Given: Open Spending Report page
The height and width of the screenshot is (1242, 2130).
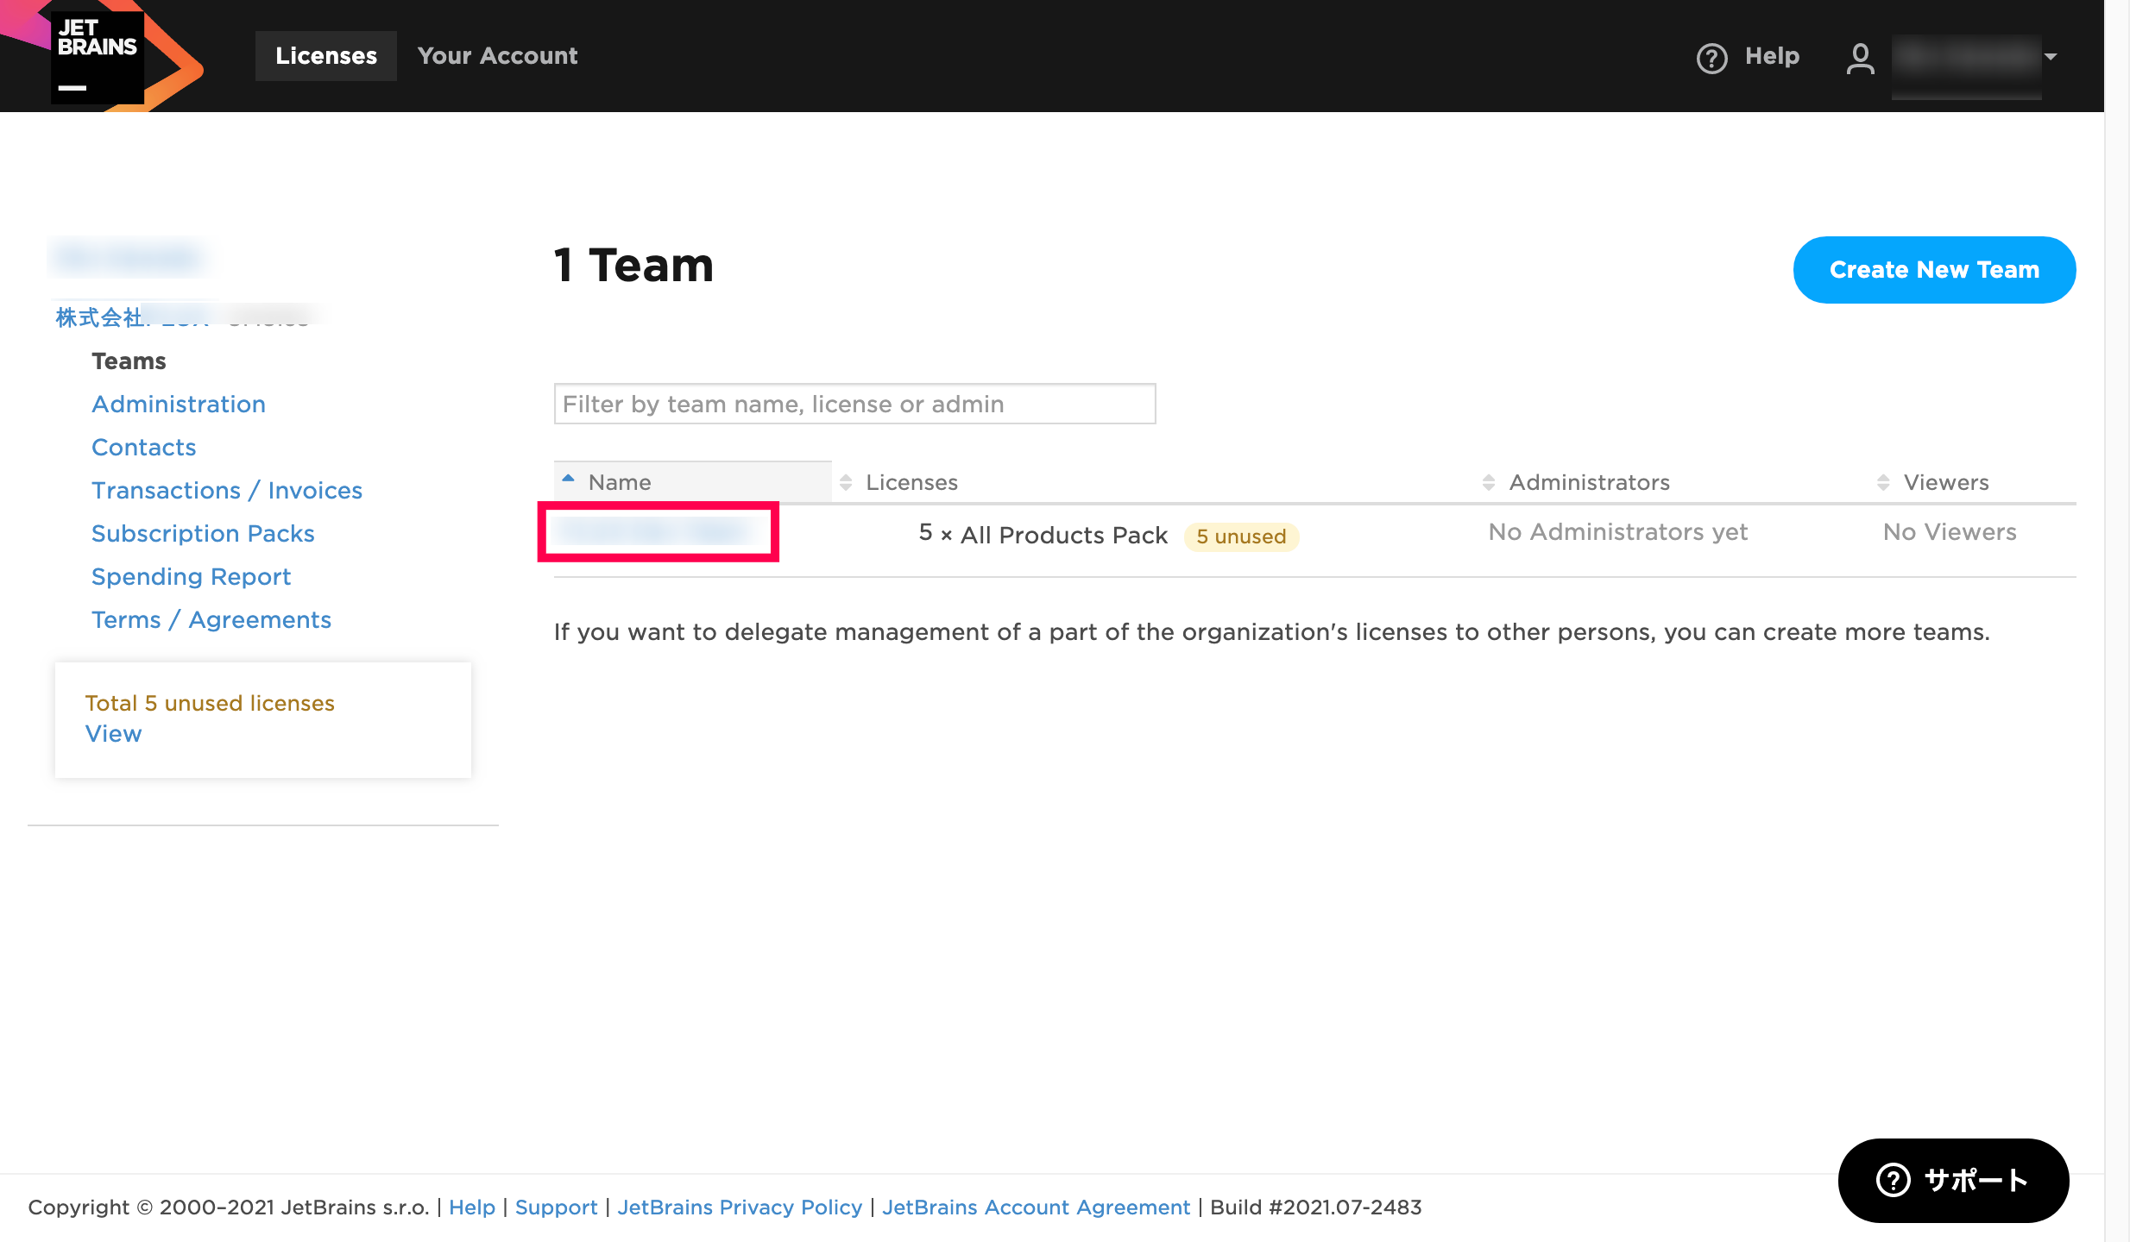Looking at the screenshot, I should [191, 576].
